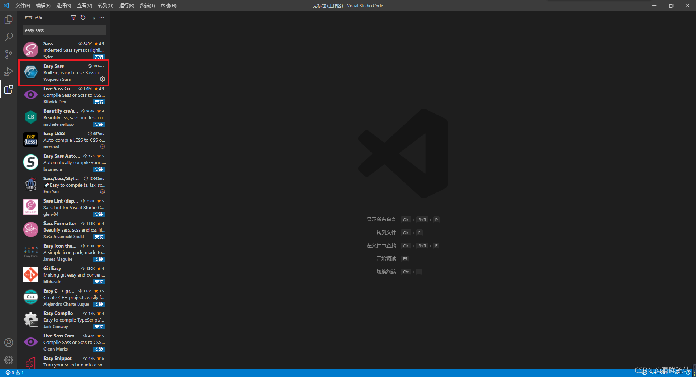Image resolution: width=696 pixels, height=377 pixels.
Task: Select the 'Sass Formatter' extension title
Action: (x=60, y=223)
